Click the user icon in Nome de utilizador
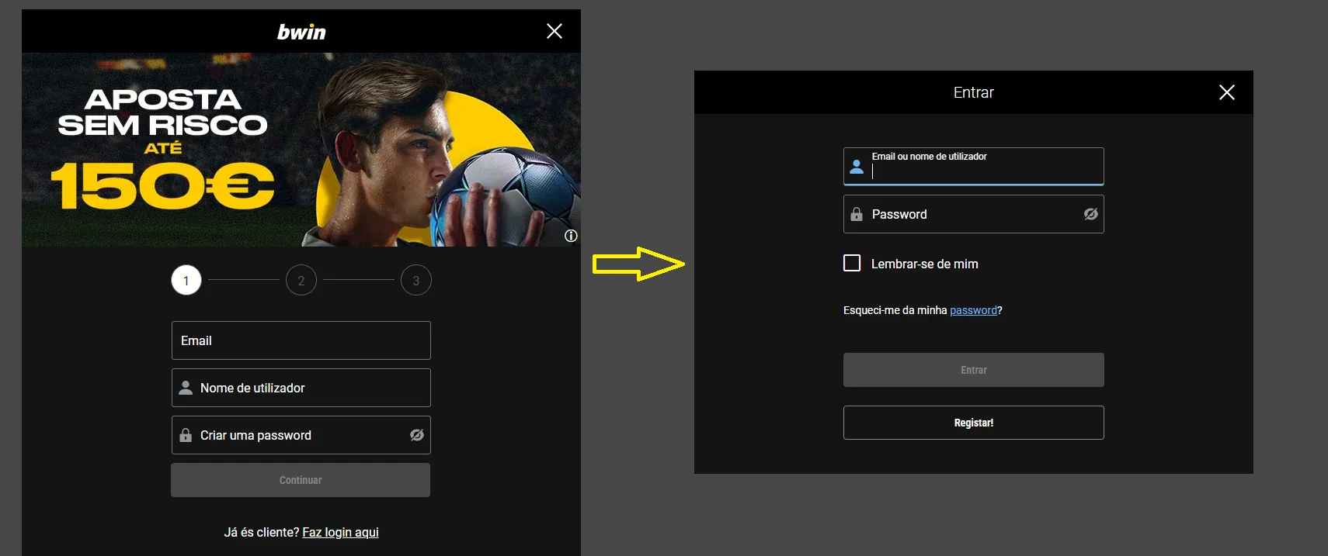This screenshot has height=556, width=1328. (x=186, y=388)
